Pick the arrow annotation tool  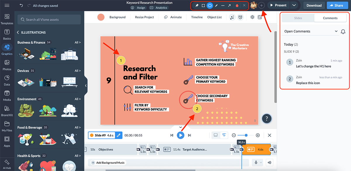[230, 5]
